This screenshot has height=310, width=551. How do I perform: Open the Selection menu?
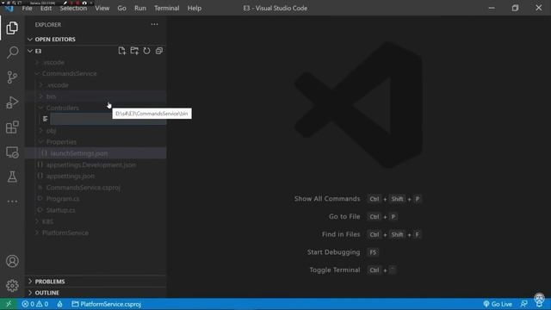pos(73,8)
